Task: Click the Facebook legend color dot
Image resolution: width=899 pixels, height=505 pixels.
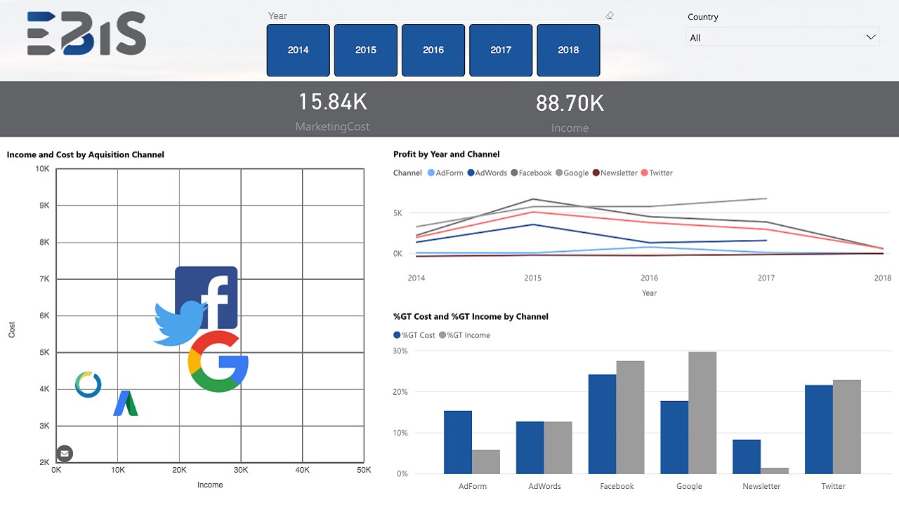Action: click(514, 173)
